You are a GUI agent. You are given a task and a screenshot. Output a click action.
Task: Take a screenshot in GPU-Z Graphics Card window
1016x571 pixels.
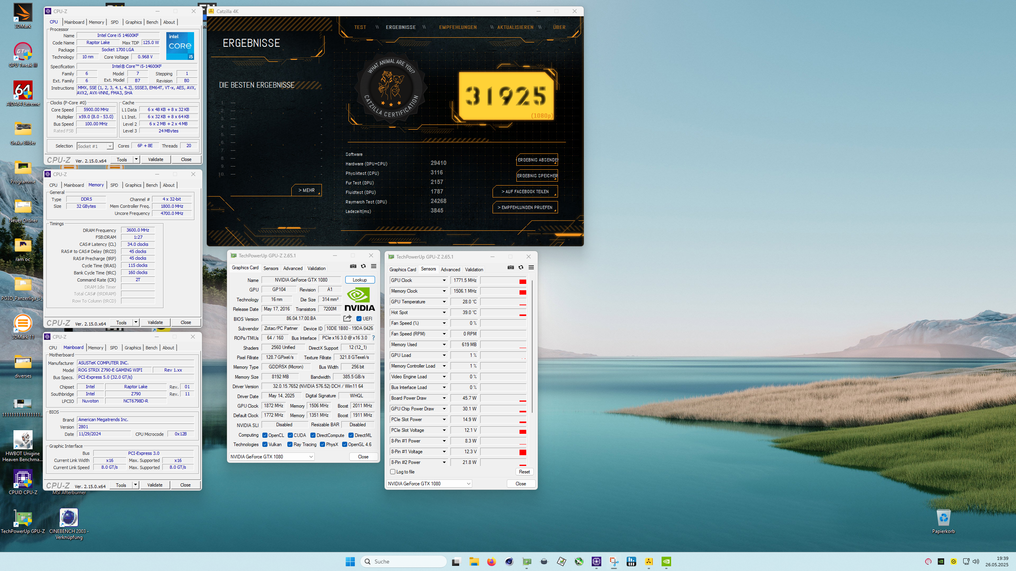(353, 266)
